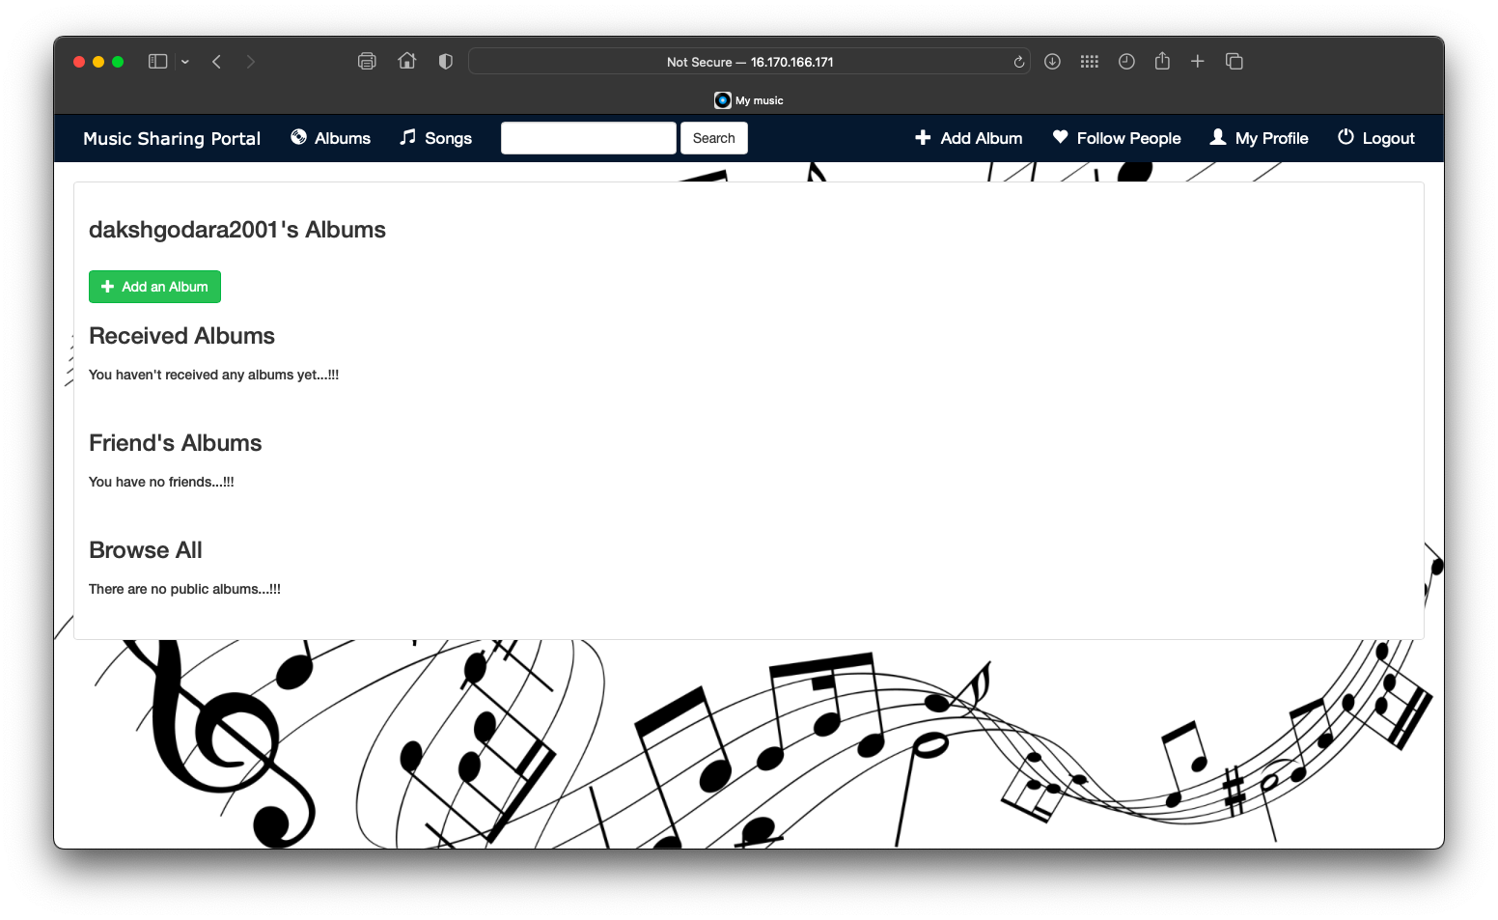1498x920 pixels.
Task: Click the green Add an Album button
Action: point(154,286)
